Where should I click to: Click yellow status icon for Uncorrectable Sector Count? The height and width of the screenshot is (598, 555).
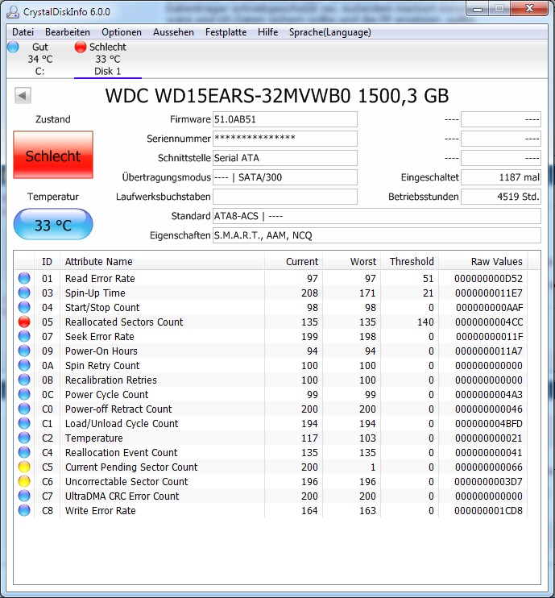coord(24,481)
